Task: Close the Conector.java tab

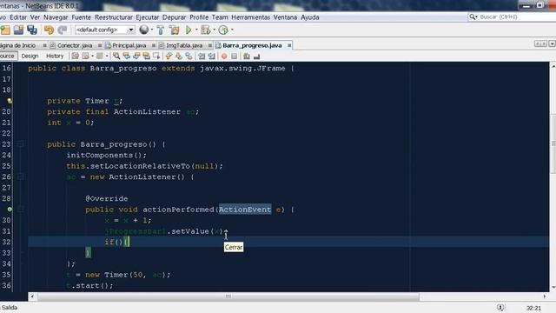Action: click(x=100, y=45)
